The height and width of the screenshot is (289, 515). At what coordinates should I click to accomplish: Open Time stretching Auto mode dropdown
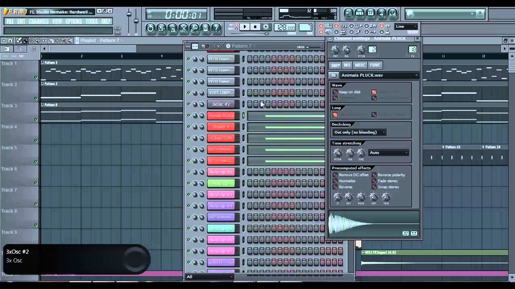pyautogui.click(x=389, y=153)
